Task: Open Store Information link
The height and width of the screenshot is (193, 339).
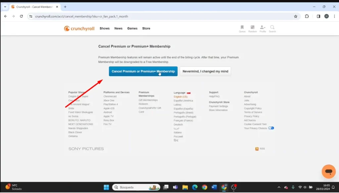Action: click(218, 110)
